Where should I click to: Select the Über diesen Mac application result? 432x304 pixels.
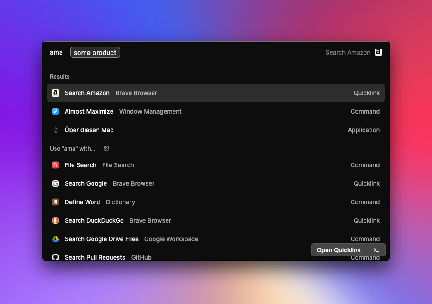185,130
